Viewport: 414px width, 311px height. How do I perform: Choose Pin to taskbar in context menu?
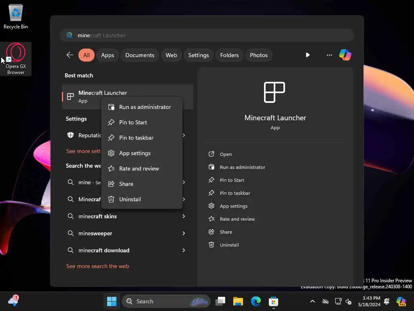tap(142, 138)
